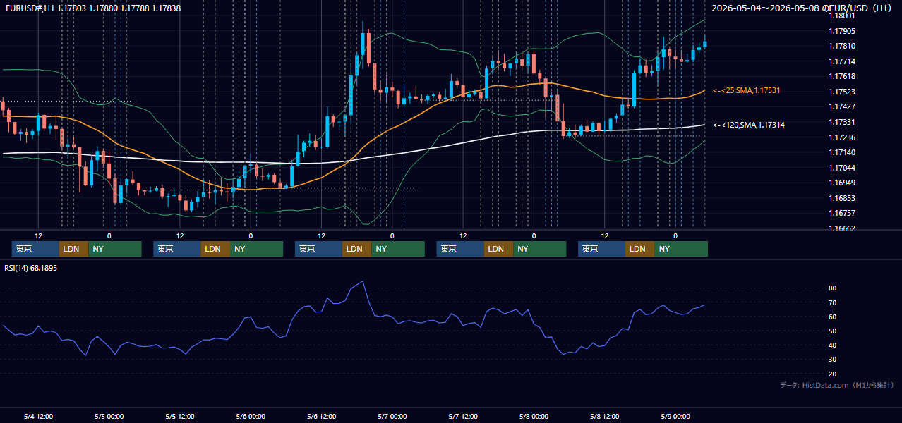The width and height of the screenshot is (902, 423).
Task: Click the RSI scale value 70
Action: pyautogui.click(x=833, y=302)
